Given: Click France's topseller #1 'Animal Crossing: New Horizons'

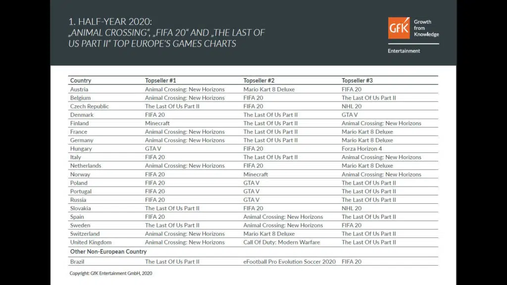Looking at the screenshot, I should point(185,132).
